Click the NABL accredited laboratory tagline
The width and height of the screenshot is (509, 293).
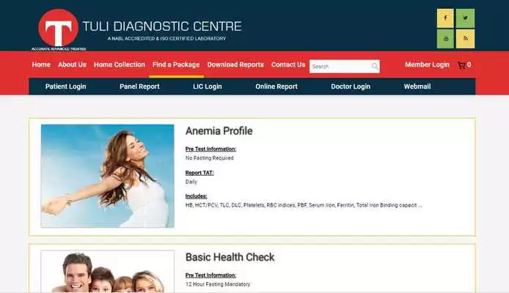tap(166, 38)
